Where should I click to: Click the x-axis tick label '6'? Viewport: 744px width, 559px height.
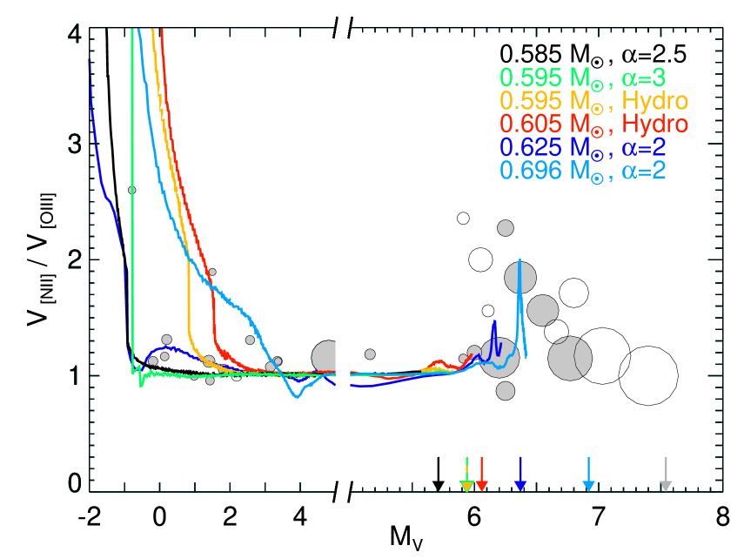[473, 516]
